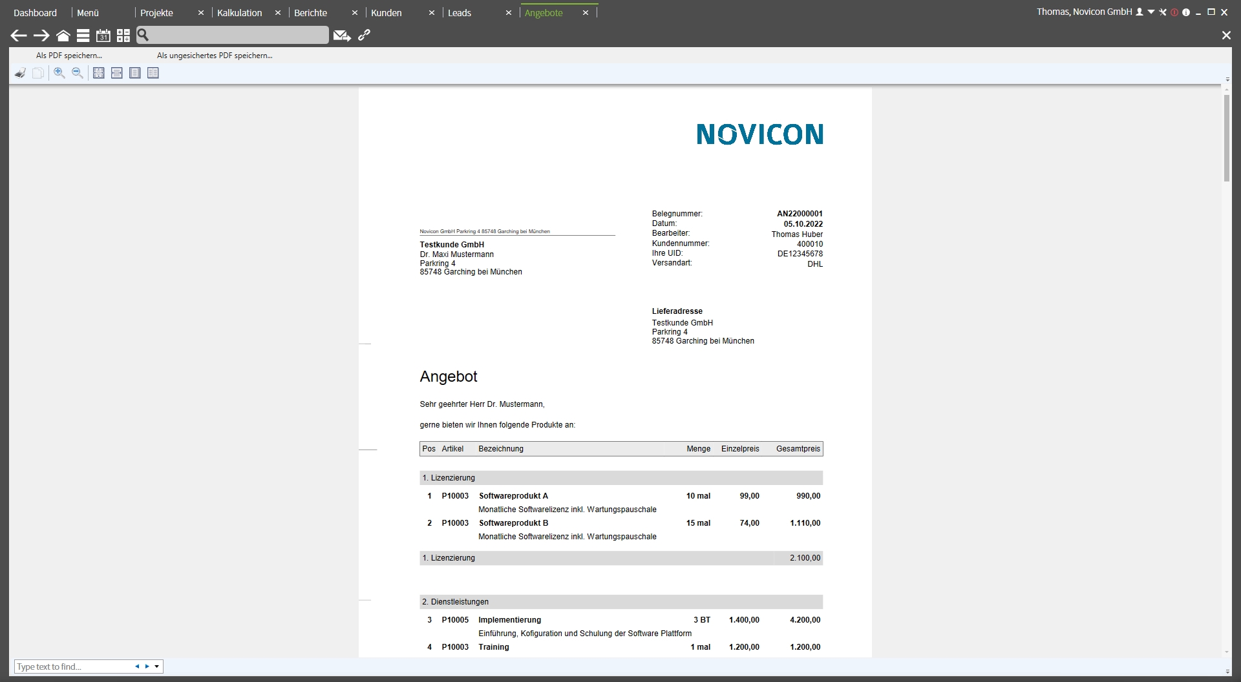Viewport: 1241px width, 682px height.
Task: Click the Angebot heading in the document
Action: tap(449, 377)
